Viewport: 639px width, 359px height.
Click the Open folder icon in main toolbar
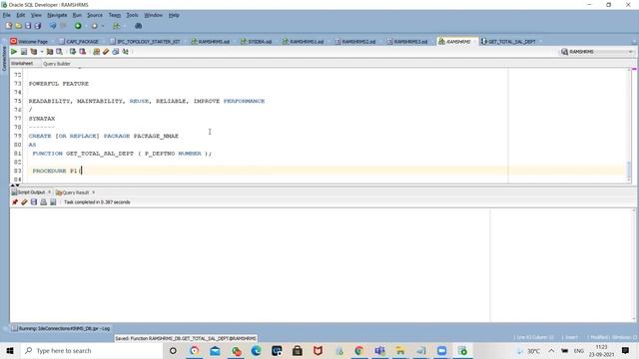tap(18, 26)
